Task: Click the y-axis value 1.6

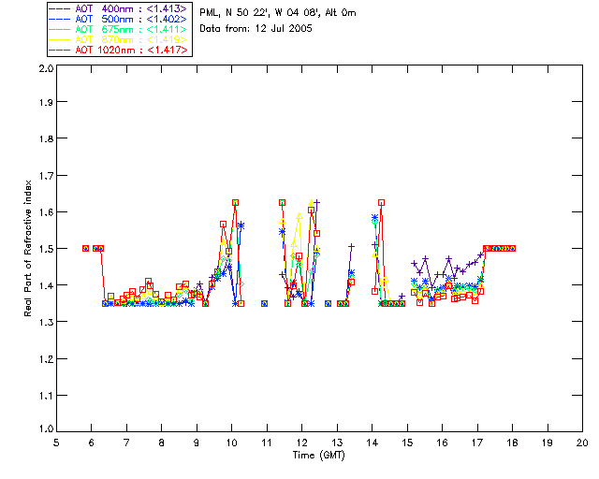Action: coord(46,212)
